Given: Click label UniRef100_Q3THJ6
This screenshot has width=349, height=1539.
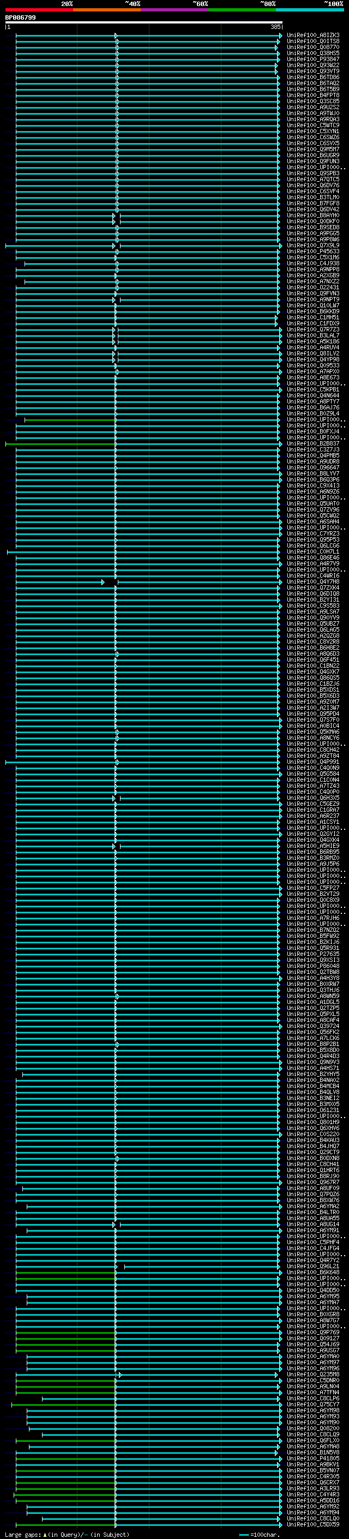Looking at the screenshot, I should coord(313,990).
